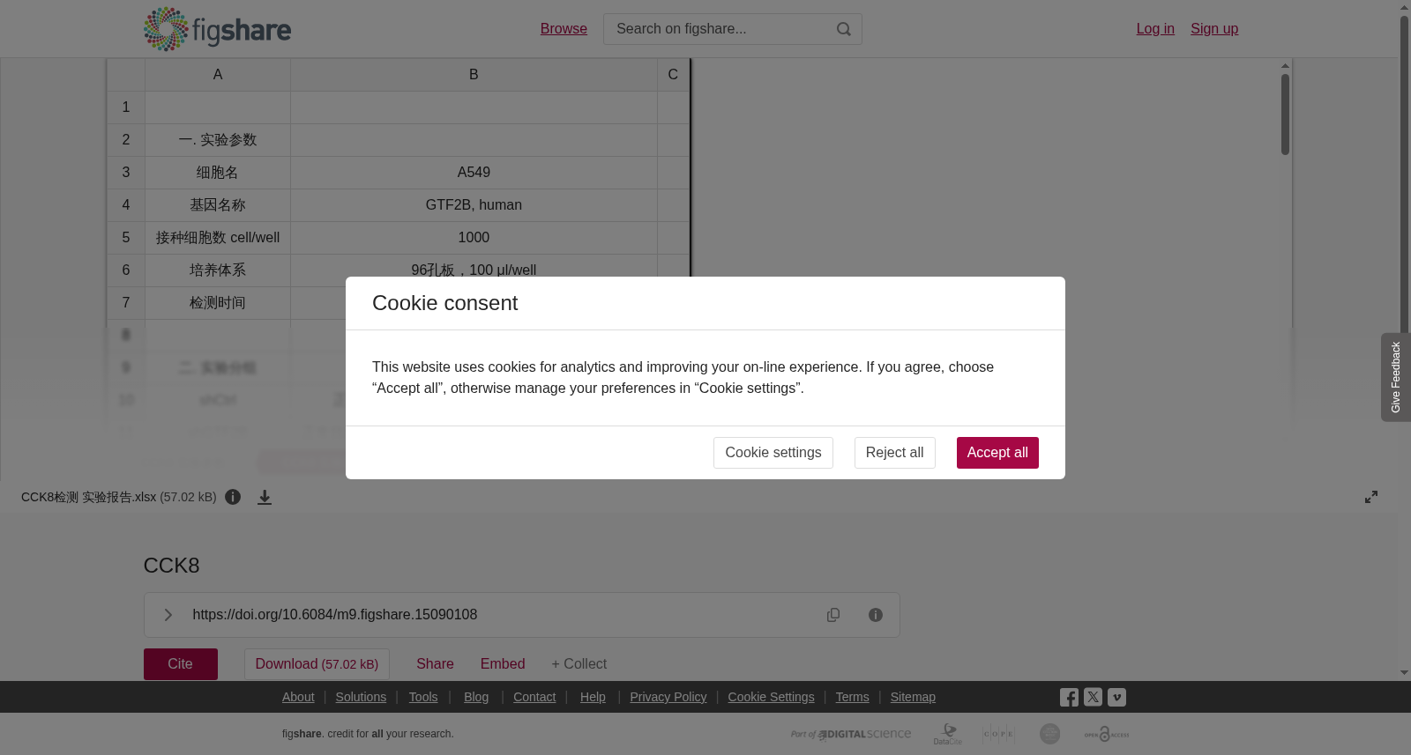Screen dimensions: 1411x755
Task: Click the CCK8 title heading
Action: click(x=172, y=566)
